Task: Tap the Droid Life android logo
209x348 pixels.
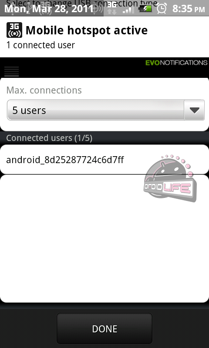Action: point(170,179)
